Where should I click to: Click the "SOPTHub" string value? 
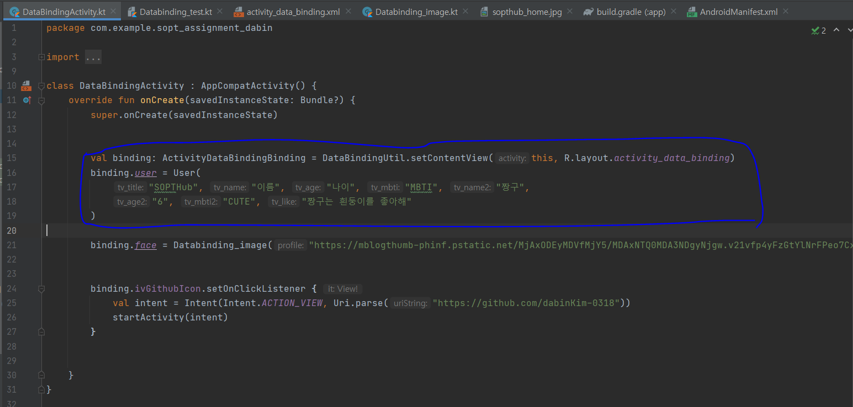173,187
